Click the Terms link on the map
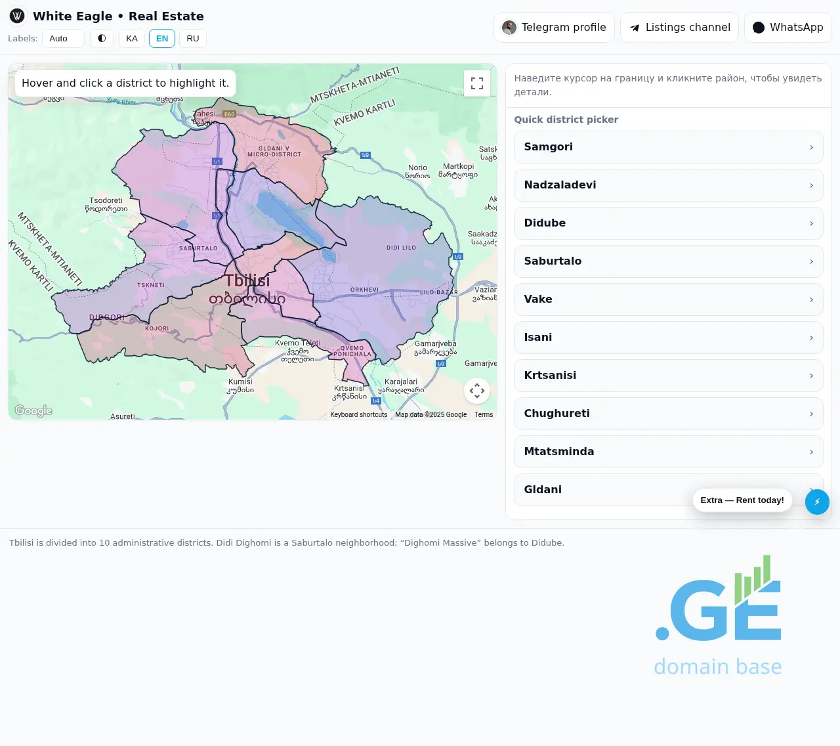 pos(484,415)
